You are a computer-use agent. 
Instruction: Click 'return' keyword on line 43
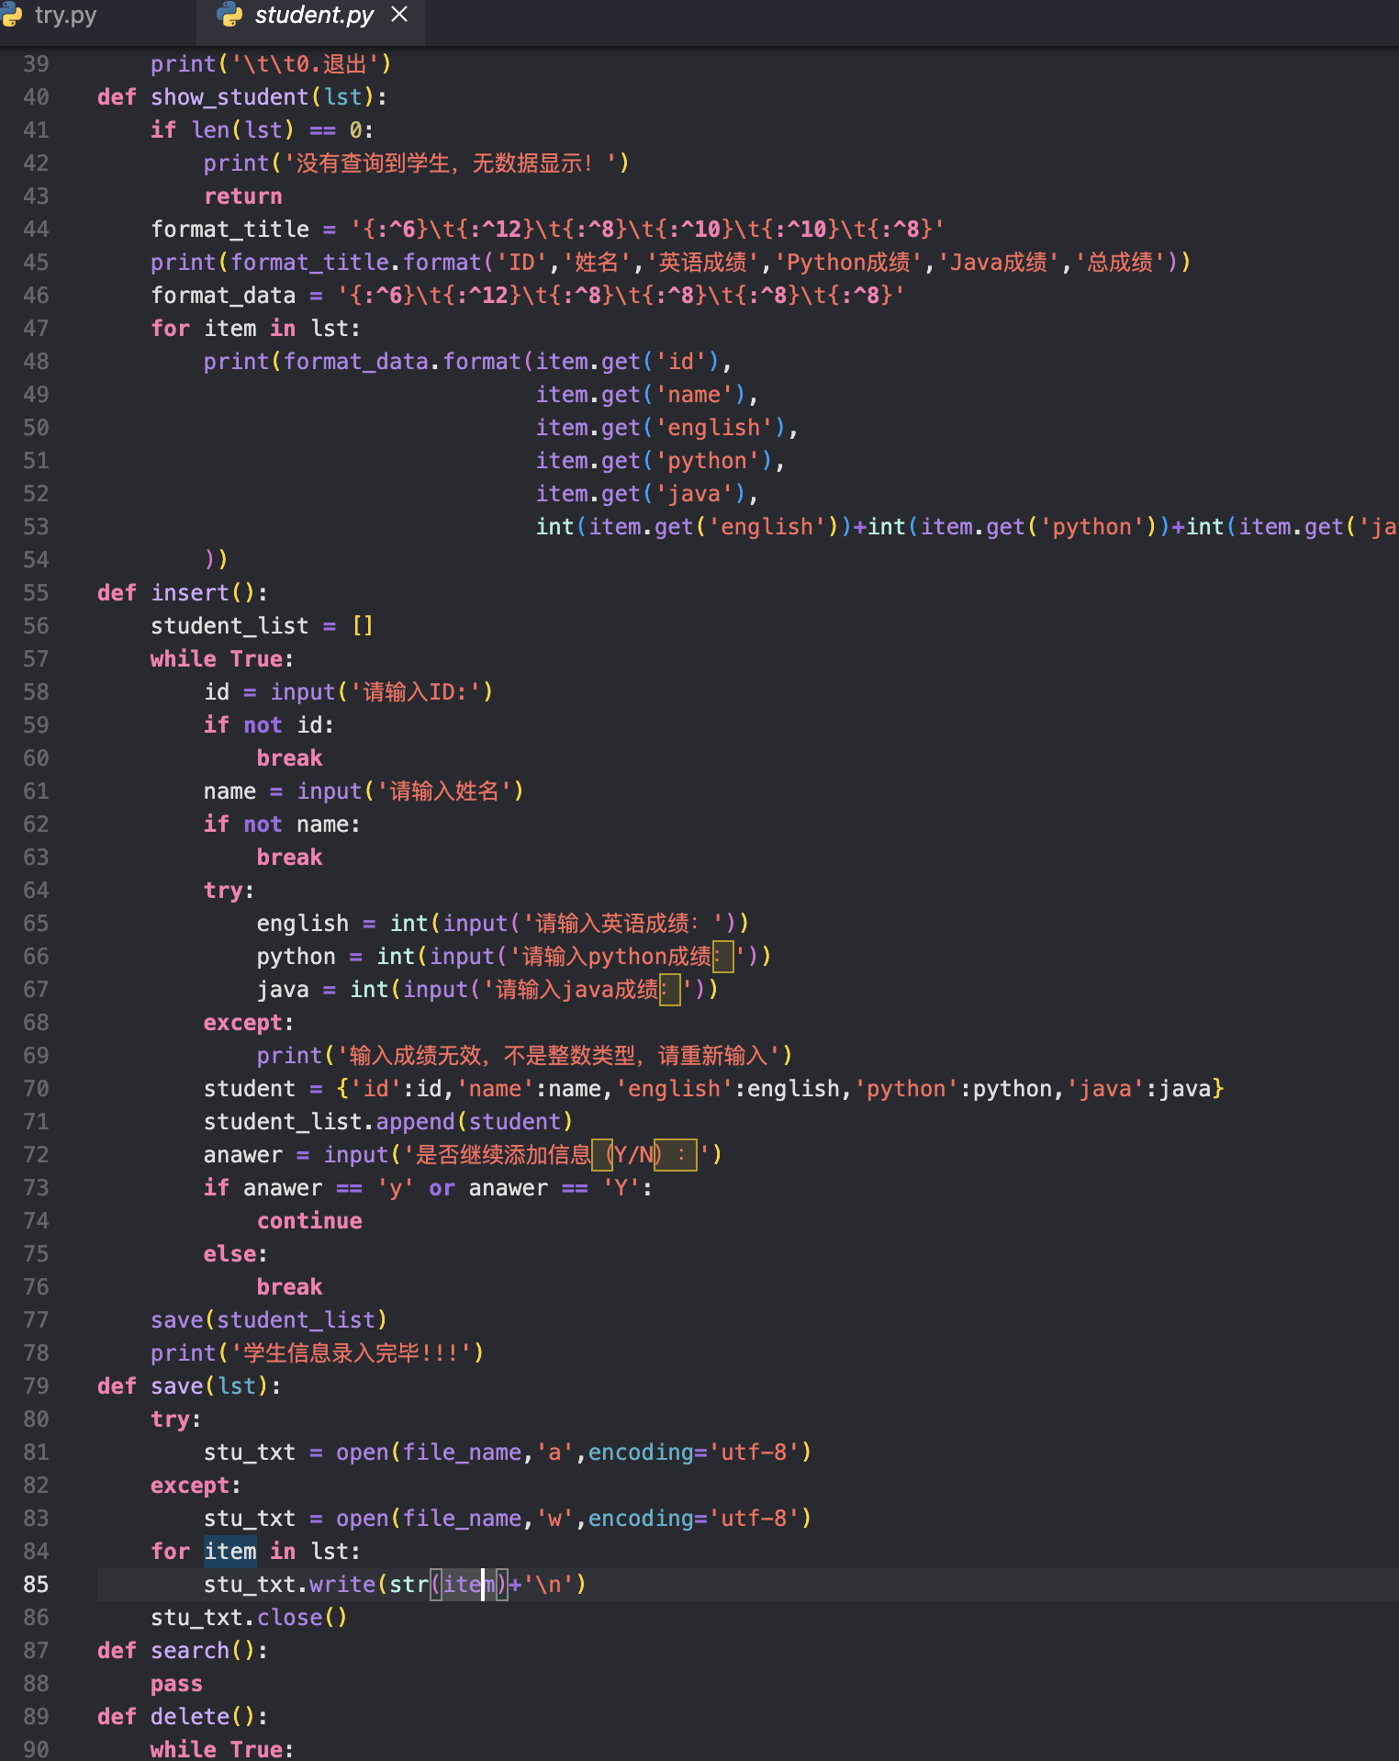click(x=243, y=196)
